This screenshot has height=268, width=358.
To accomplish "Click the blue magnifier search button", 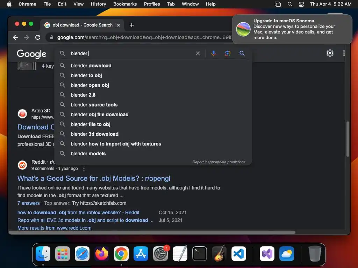I will (242, 53).
